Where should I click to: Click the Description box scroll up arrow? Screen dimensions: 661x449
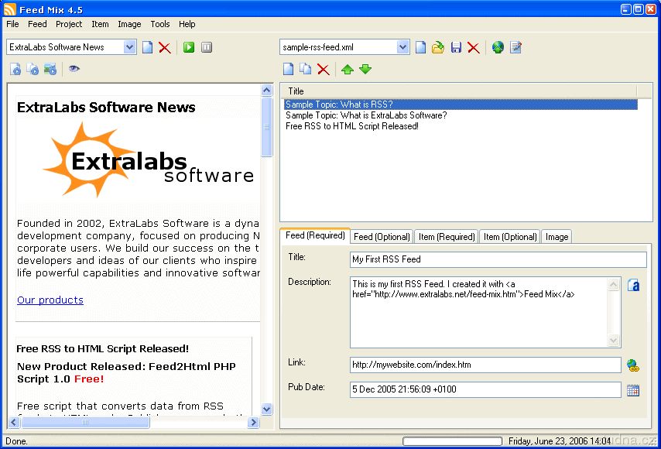(614, 285)
